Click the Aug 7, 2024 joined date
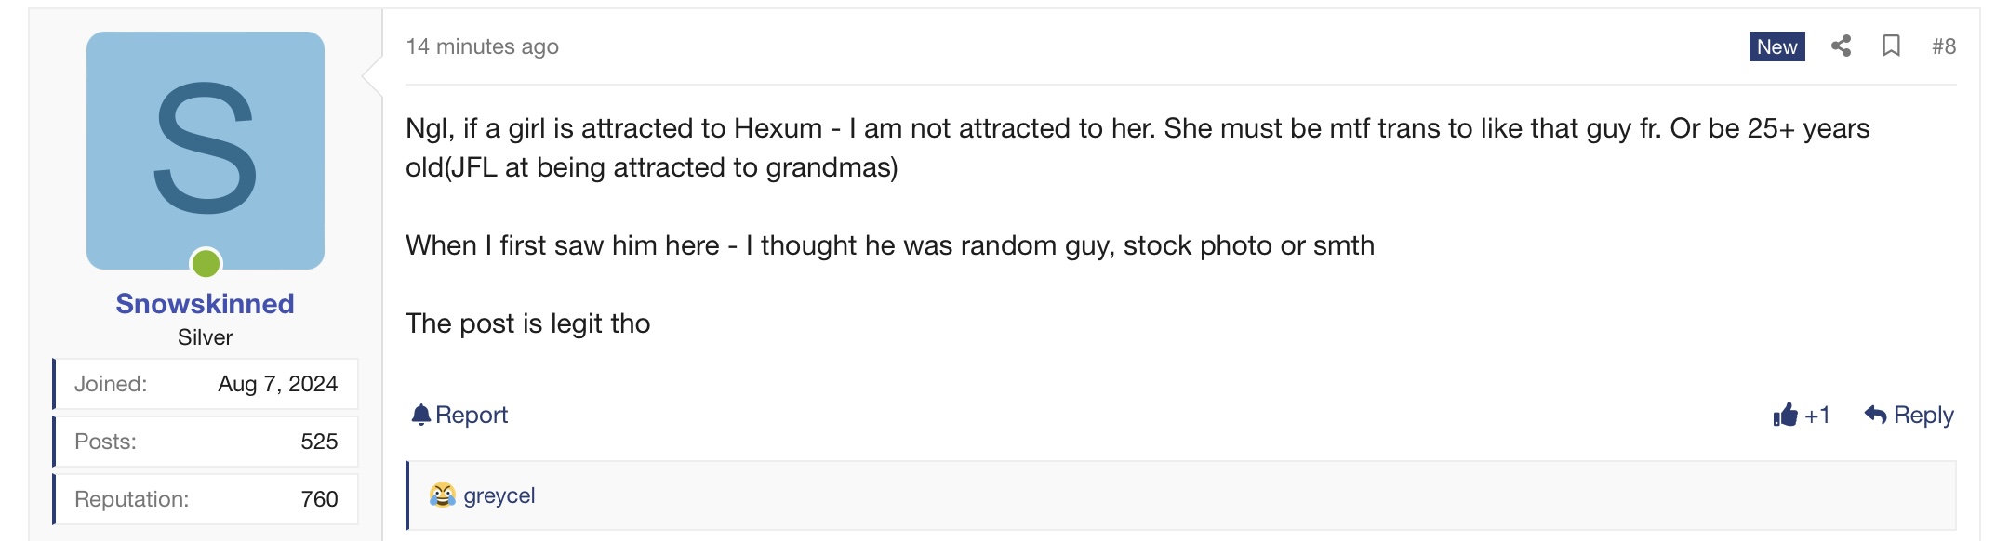 [277, 384]
